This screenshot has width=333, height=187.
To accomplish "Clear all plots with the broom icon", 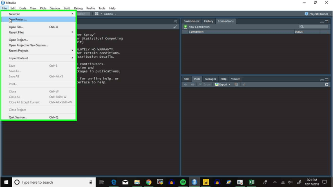I will tap(244, 84).
